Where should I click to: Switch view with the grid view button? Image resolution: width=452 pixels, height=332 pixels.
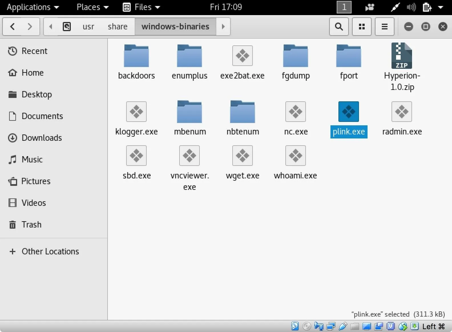[x=362, y=27]
